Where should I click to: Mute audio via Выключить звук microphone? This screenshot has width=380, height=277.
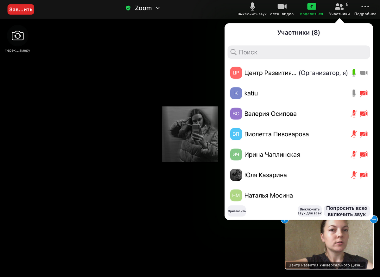tap(252, 10)
